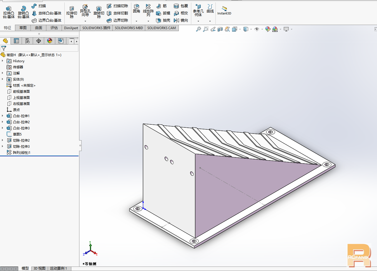Image resolution: width=377 pixels, height=271 pixels.
Task: Use the 相交 intersect tool
Action: click(181, 13)
